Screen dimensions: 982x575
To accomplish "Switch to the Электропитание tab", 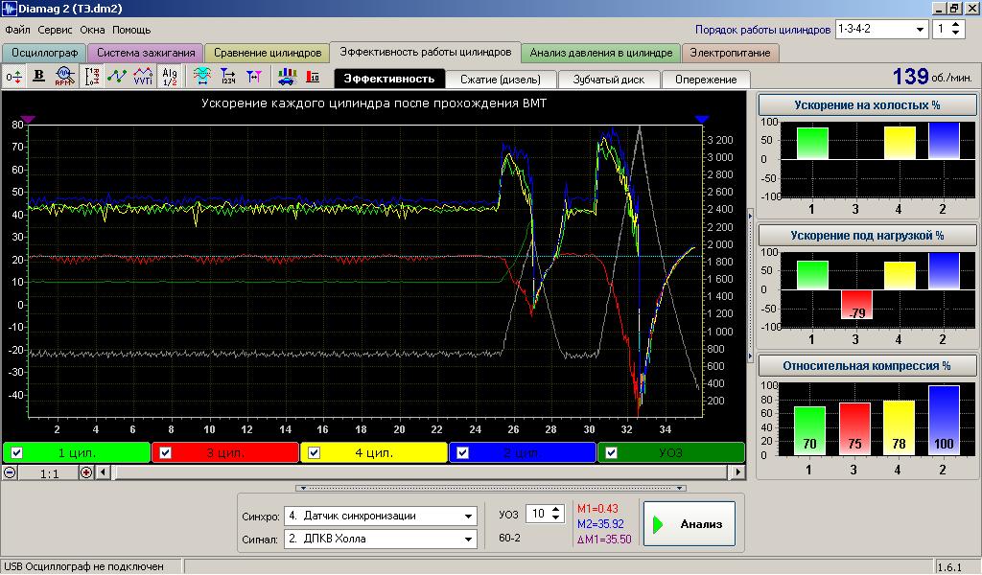I will pyautogui.click(x=730, y=53).
